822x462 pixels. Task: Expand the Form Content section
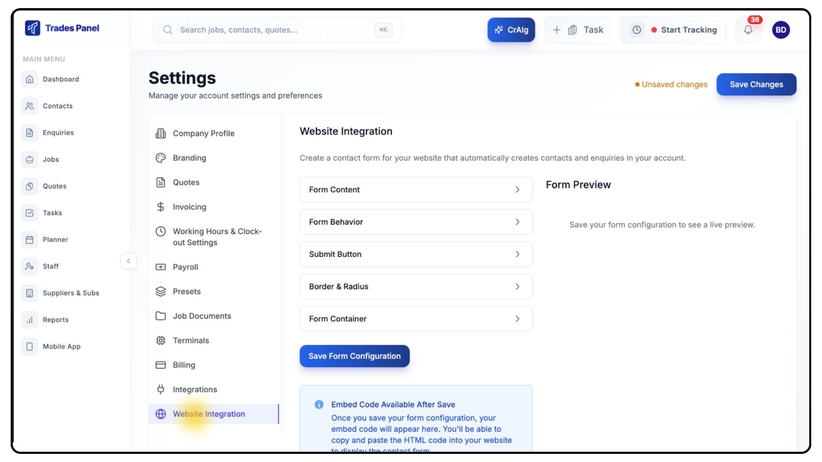[x=416, y=190]
